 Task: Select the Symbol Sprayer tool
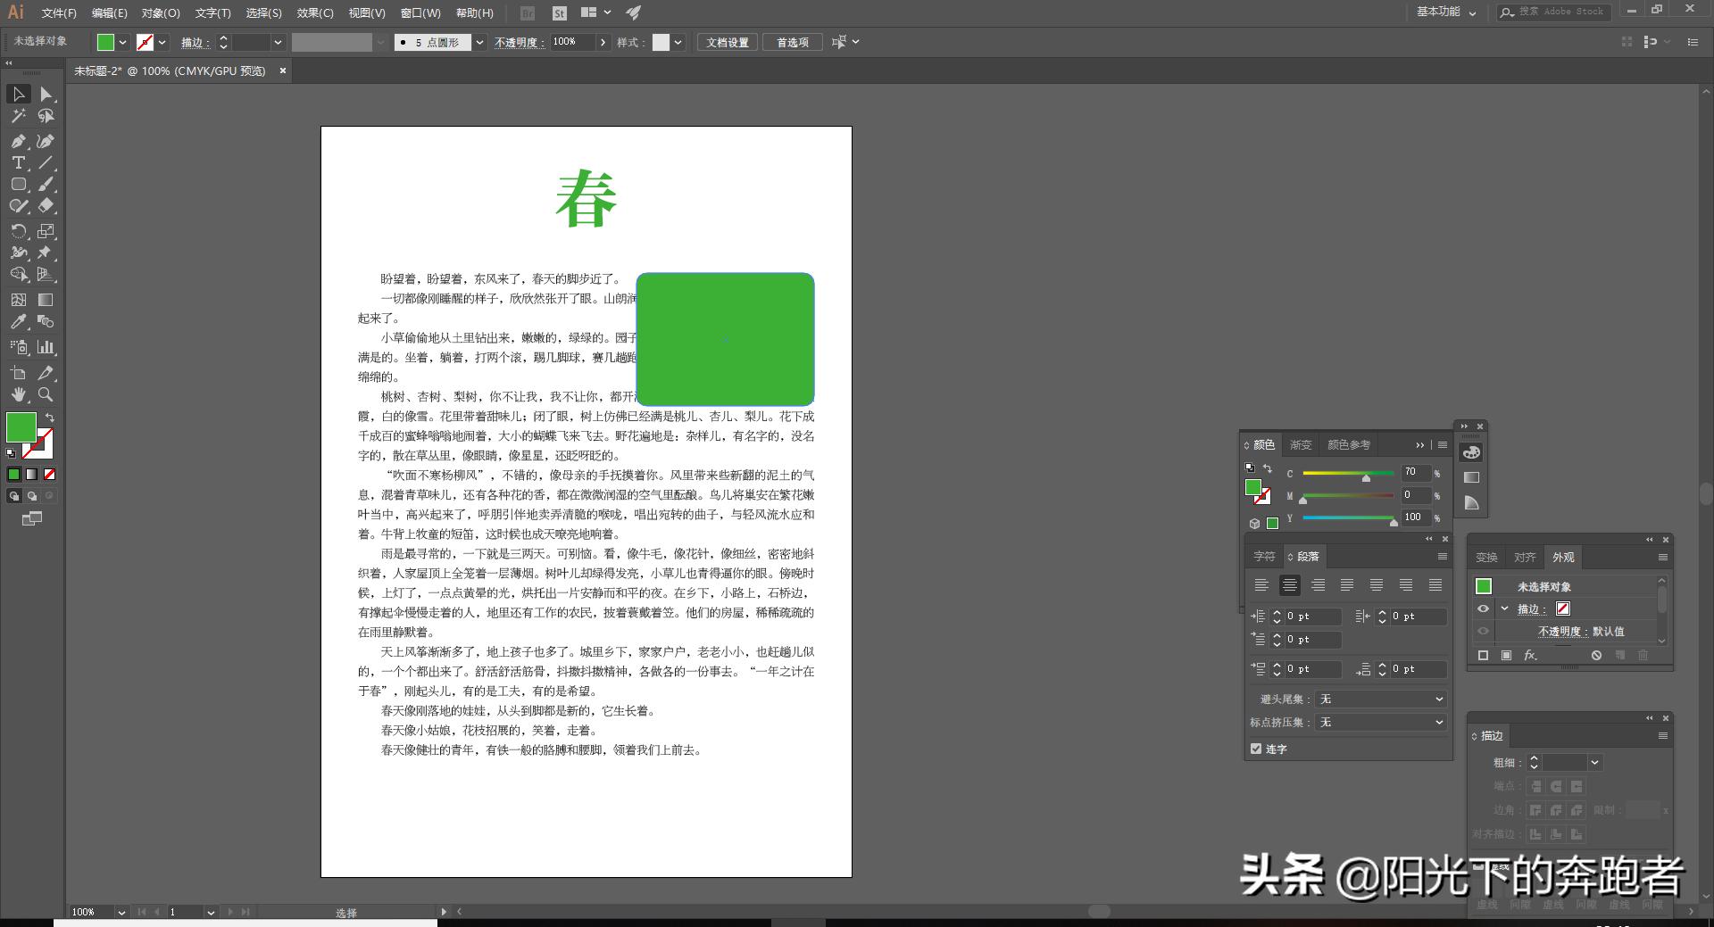[x=18, y=347]
